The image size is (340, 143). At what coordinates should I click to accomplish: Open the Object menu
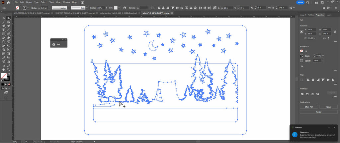[x=29, y=2]
